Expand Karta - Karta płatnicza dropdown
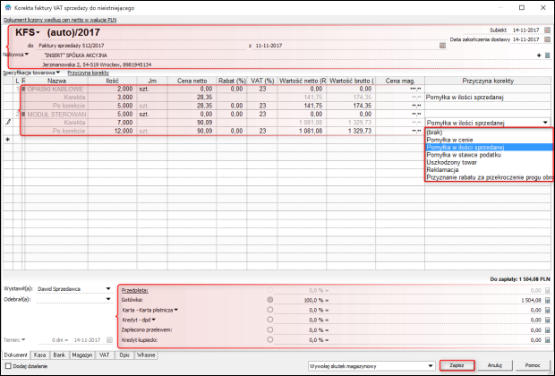This screenshot has height=376, width=555. tap(176, 310)
